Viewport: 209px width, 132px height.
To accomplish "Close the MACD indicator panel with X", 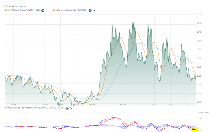I will [x=71, y=108].
